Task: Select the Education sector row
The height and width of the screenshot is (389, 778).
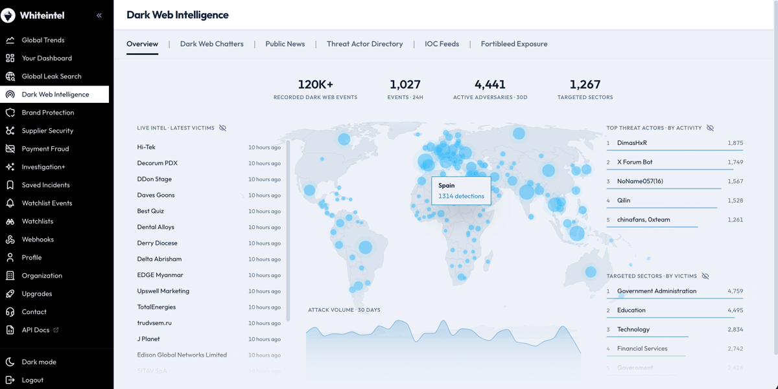Action: [x=675, y=311]
